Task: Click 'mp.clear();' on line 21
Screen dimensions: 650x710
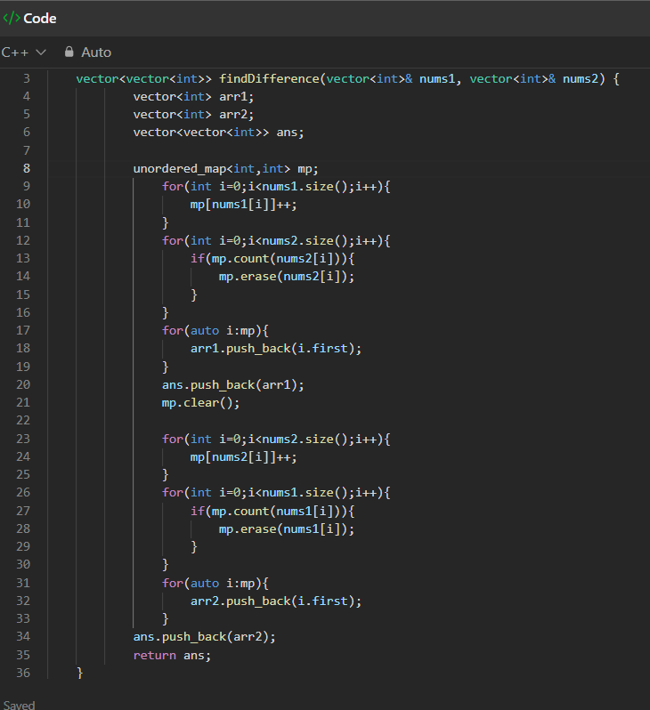Action: coord(200,402)
